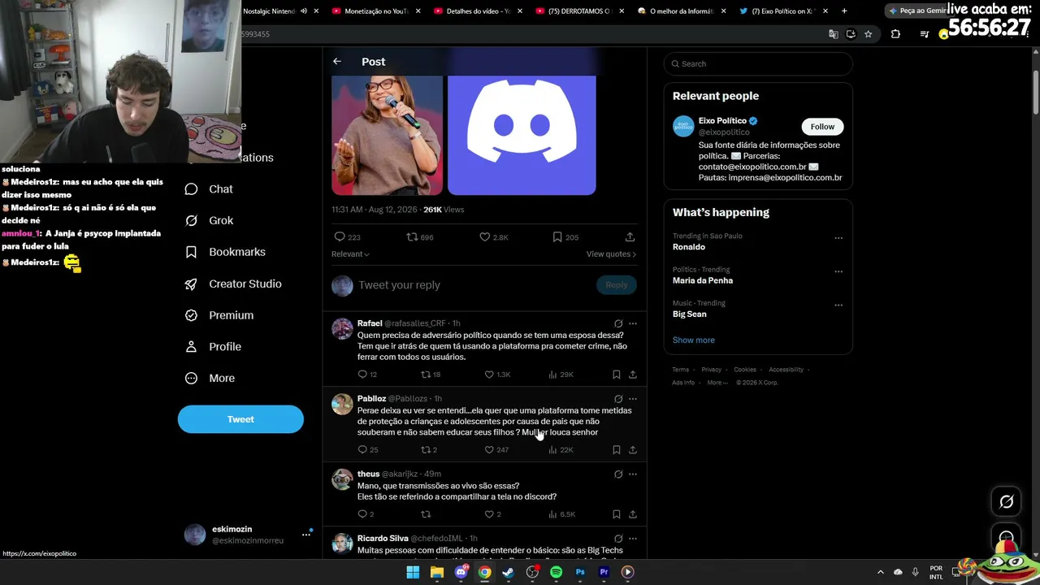Follow Eixo Político
The image size is (1040, 585).
[x=822, y=127]
